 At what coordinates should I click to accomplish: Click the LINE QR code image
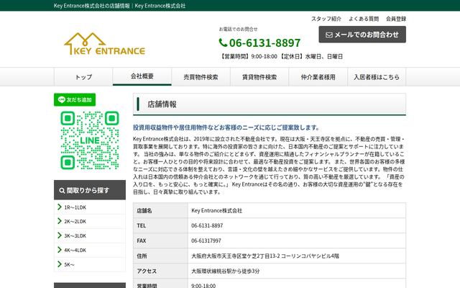(x=90, y=140)
